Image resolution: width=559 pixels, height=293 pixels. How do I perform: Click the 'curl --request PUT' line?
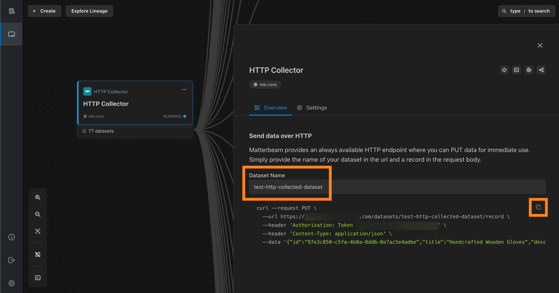pyautogui.click(x=286, y=208)
